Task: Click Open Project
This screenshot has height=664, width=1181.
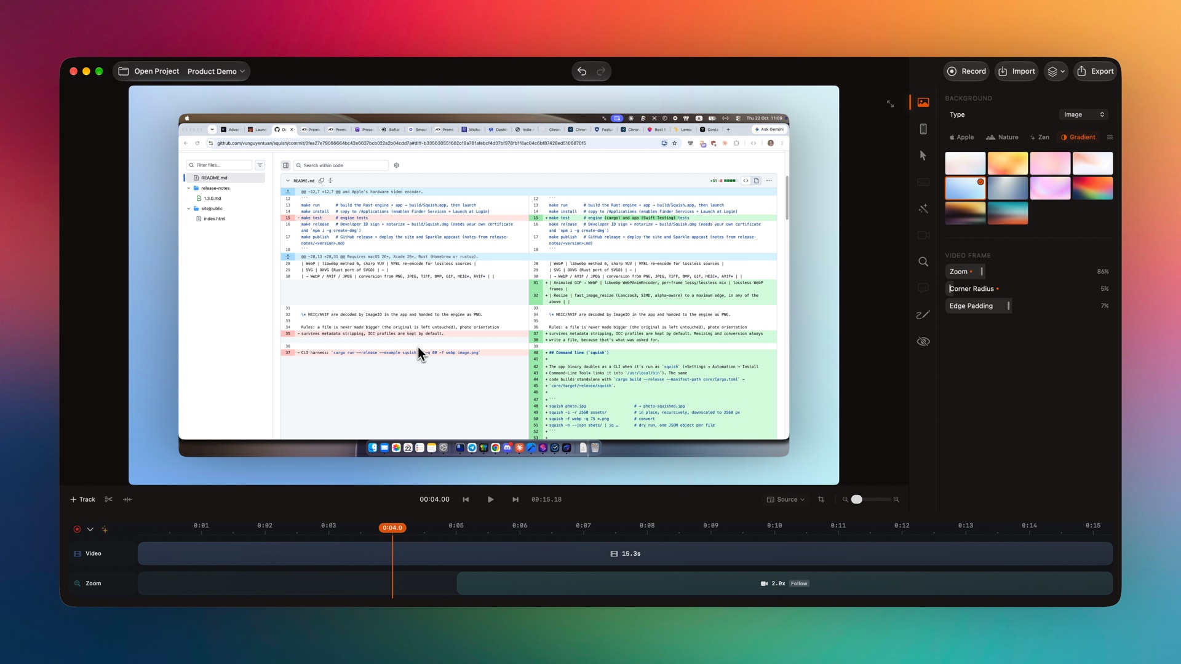Action: coord(149,71)
